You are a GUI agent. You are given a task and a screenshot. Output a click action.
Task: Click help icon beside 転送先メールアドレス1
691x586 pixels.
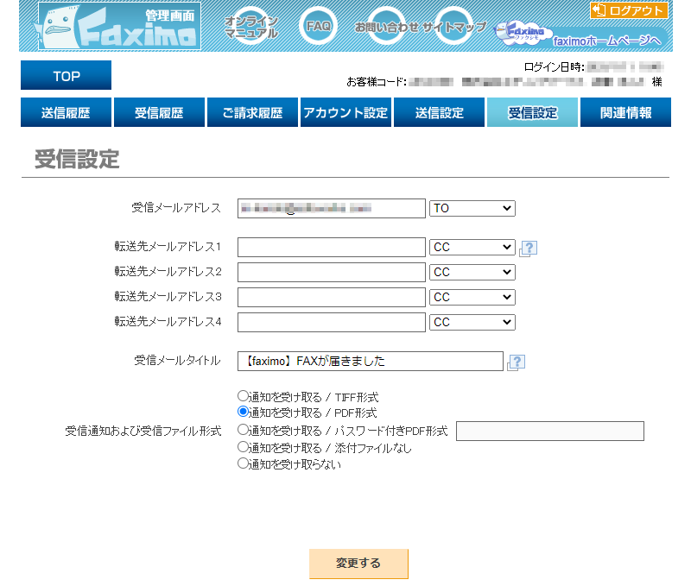click(529, 249)
